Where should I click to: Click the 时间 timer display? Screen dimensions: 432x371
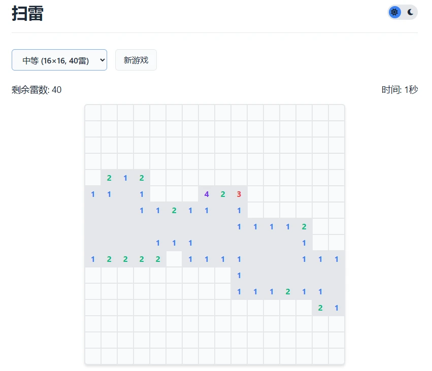coord(400,90)
